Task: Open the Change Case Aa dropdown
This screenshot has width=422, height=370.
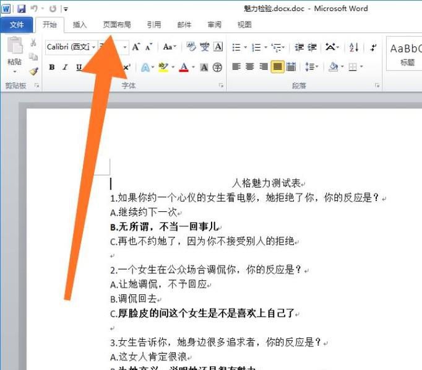Action: (170, 47)
